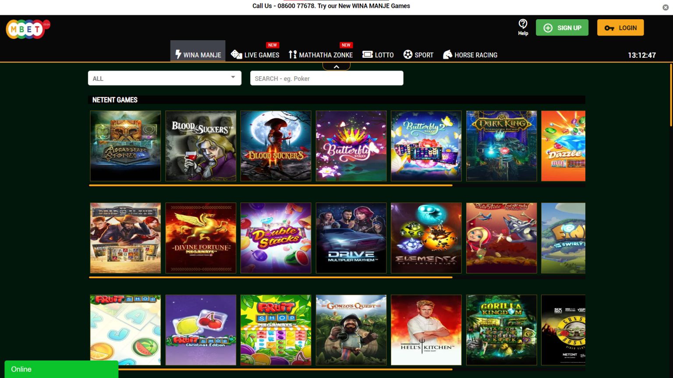Open the HORSE RACING tab
The image size is (673, 378).
pos(470,55)
